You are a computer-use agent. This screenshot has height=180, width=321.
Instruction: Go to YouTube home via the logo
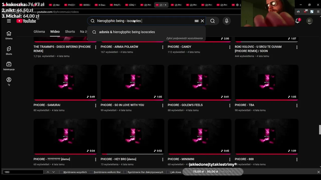click(26, 21)
